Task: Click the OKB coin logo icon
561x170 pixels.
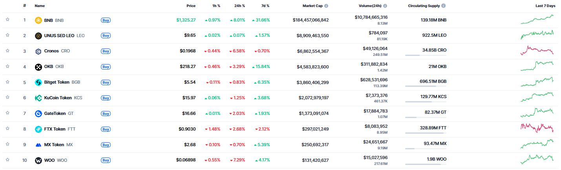Action: [38, 67]
